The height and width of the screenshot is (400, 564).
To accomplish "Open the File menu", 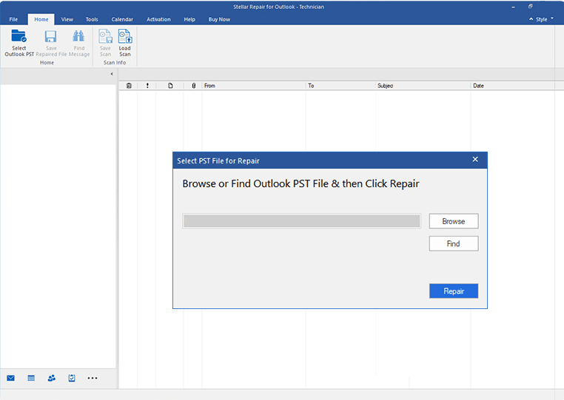I will [13, 19].
